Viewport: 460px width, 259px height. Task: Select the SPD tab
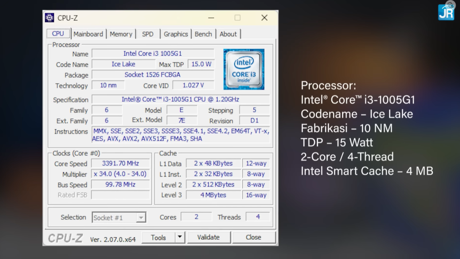pyautogui.click(x=148, y=34)
